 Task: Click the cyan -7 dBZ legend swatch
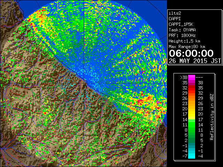[x=192, y=156]
